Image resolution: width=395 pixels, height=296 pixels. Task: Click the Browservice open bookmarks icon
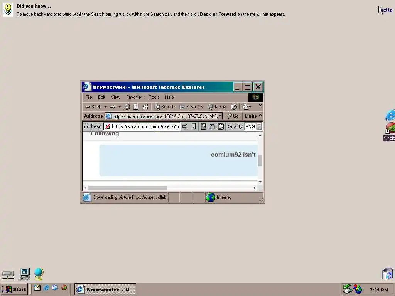tap(204, 126)
